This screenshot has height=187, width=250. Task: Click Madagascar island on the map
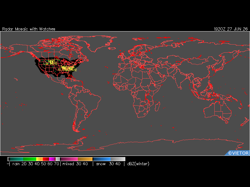[157, 106]
